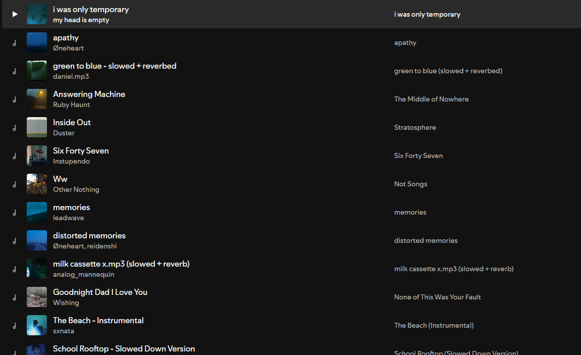Screen dimensions: 581x355
Task: Click the album cover of "green to blue"
Action: (37, 71)
